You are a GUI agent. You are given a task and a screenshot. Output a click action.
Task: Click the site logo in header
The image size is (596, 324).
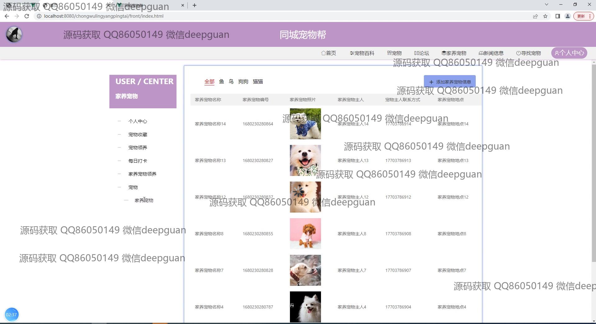[14, 34]
